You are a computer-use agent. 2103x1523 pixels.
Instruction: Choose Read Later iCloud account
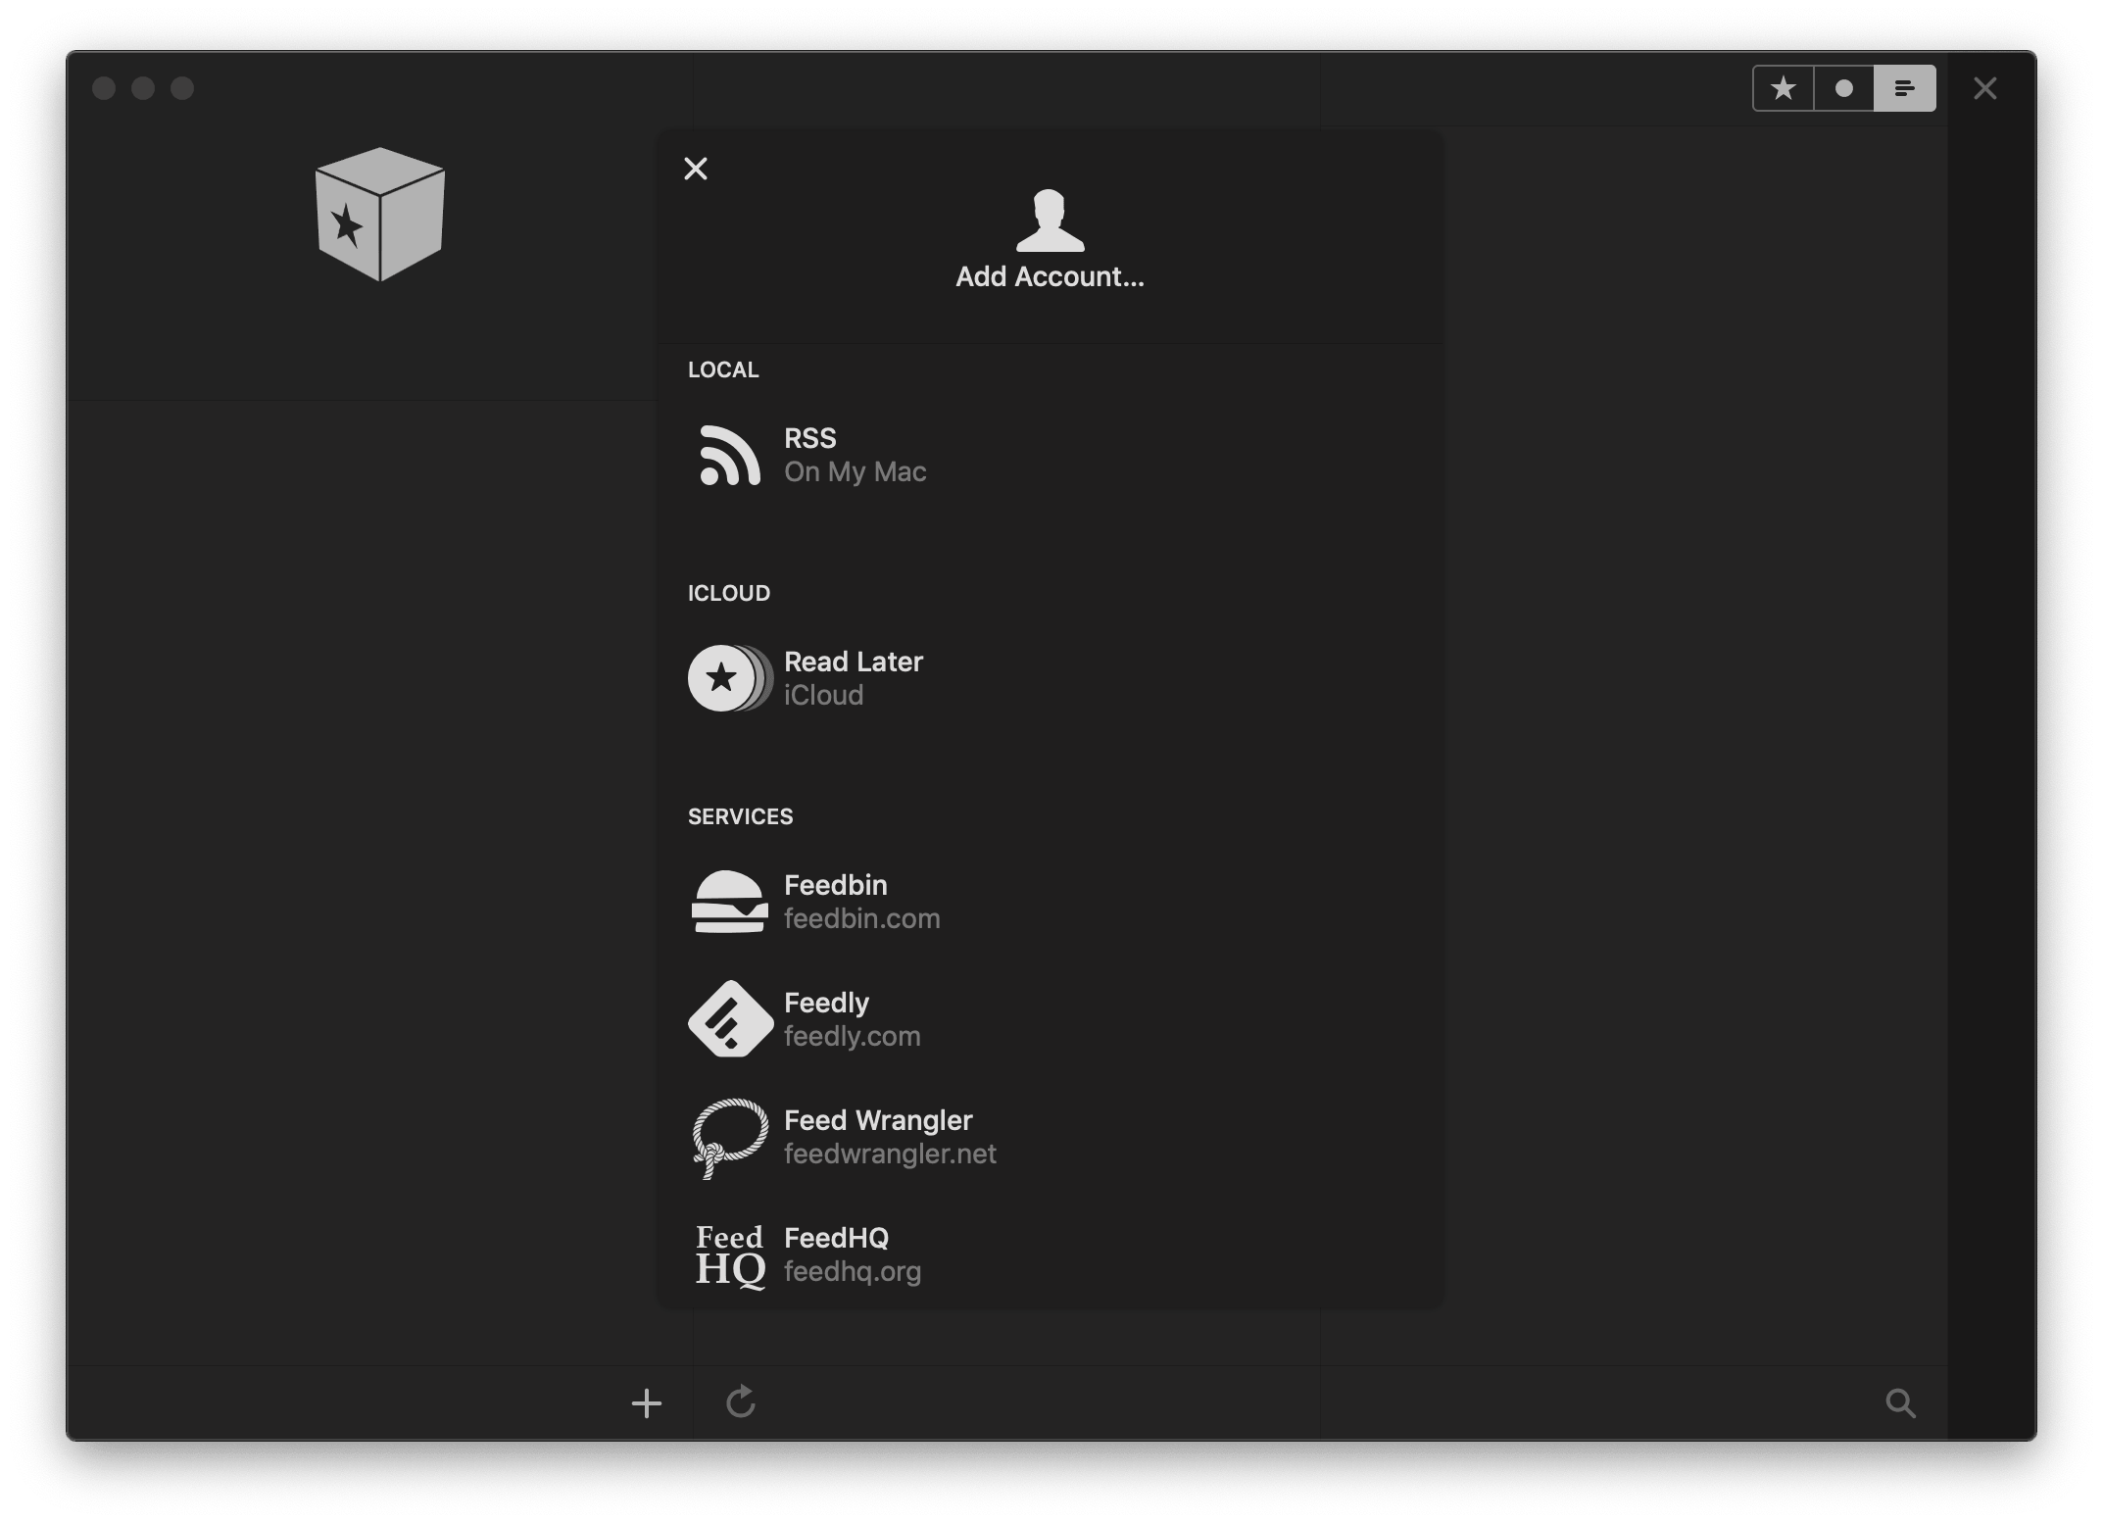point(1050,678)
